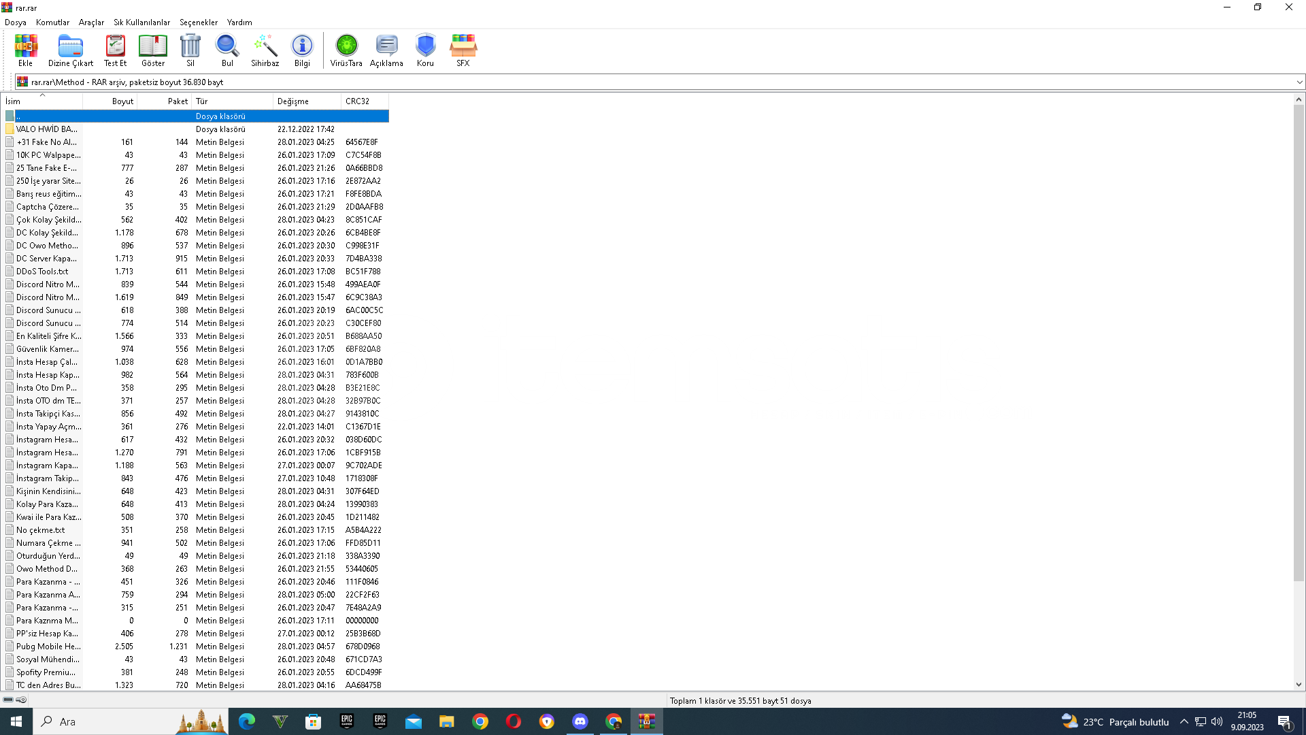Viewport: 1306px width, 735px height.
Task: Open the weather widget in taskbar
Action: tap(1116, 721)
